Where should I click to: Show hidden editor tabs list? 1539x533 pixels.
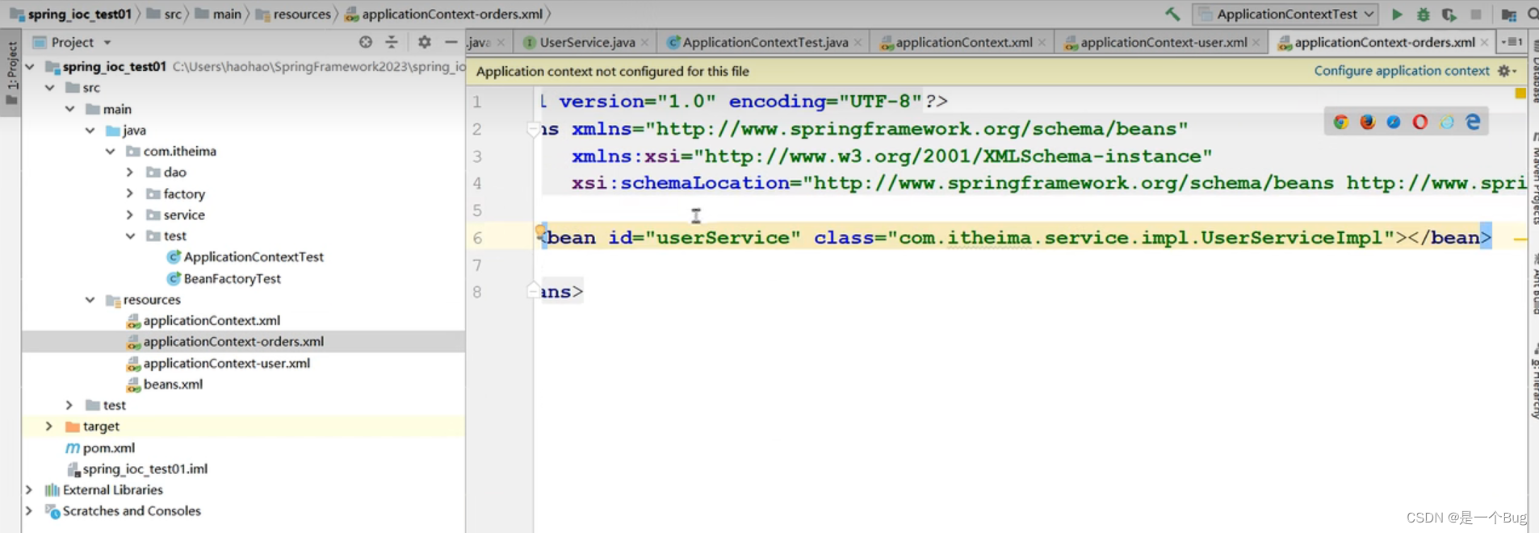[1512, 42]
